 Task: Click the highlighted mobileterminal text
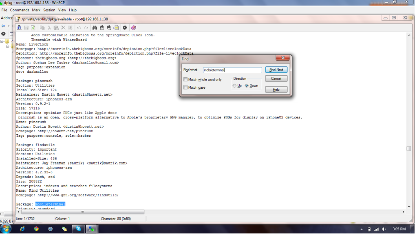pyautogui.click(x=50, y=204)
